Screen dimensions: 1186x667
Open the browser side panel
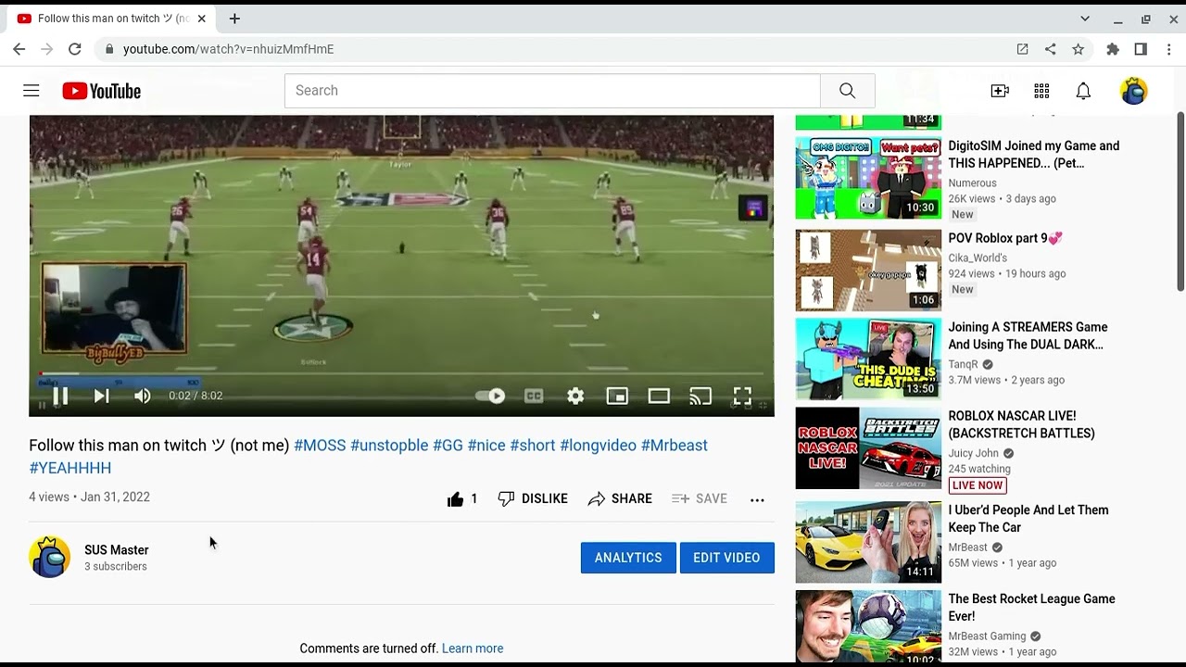1141,49
